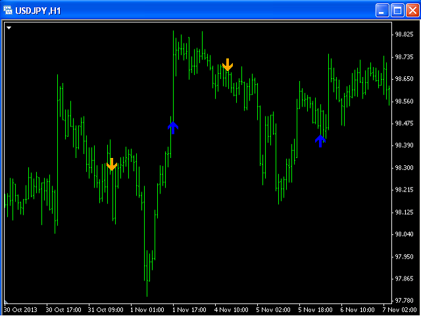Click the 98.650 price label
Viewport: 421px width, 316px height.
pos(404,79)
